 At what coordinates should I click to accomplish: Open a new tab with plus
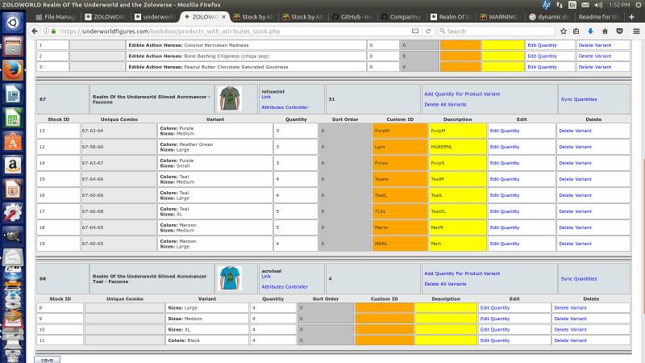[x=632, y=17]
